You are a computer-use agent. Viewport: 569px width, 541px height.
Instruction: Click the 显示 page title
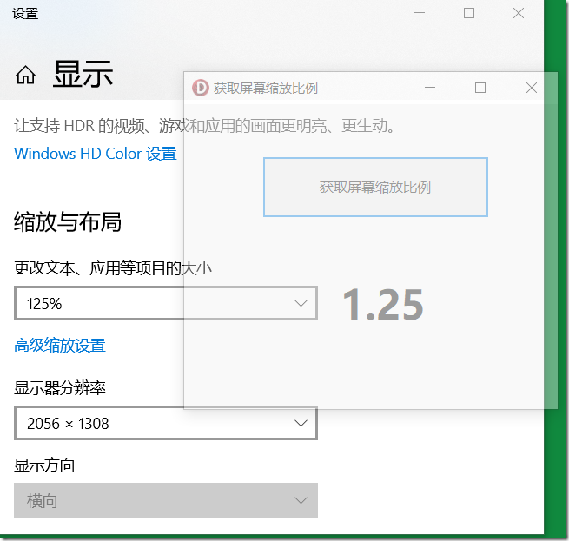pyautogui.click(x=83, y=74)
